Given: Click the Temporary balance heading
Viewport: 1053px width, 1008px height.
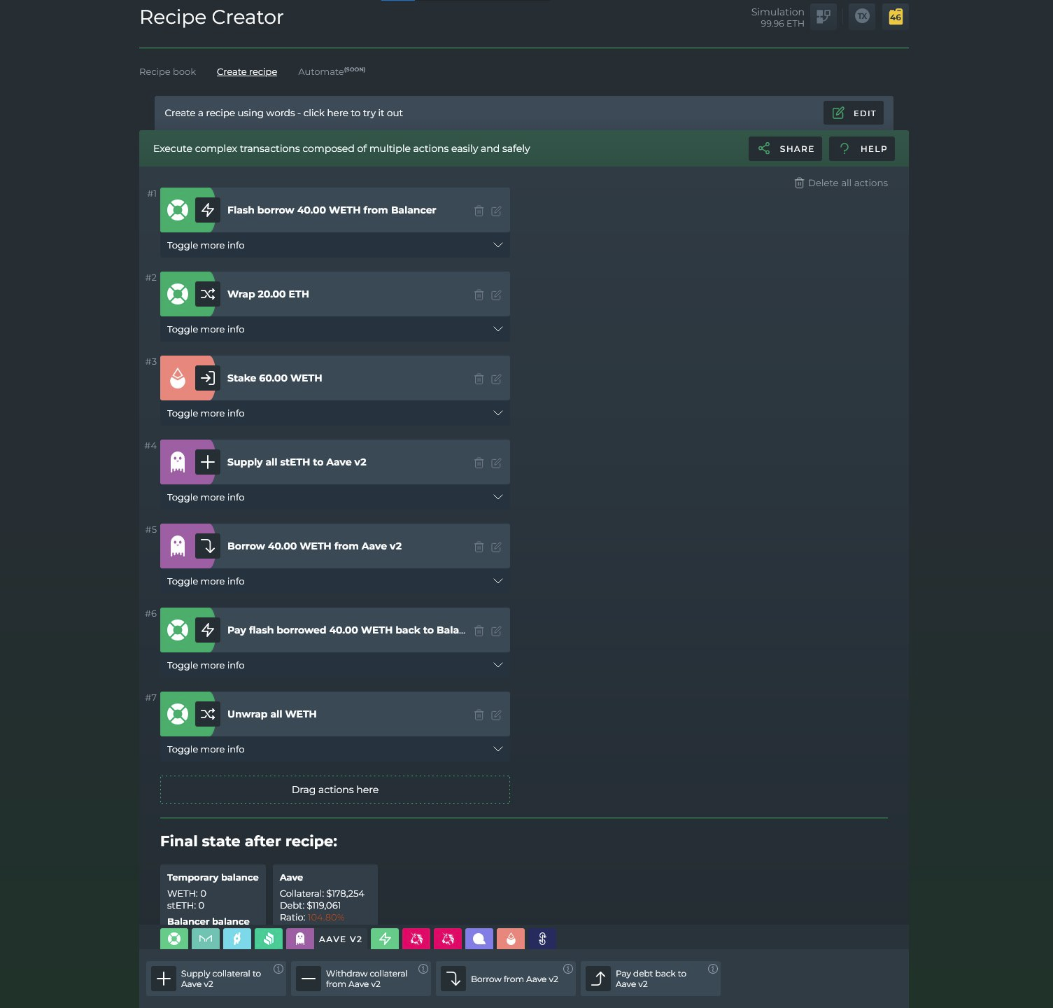Looking at the screenshot, I should click(213, 877).
